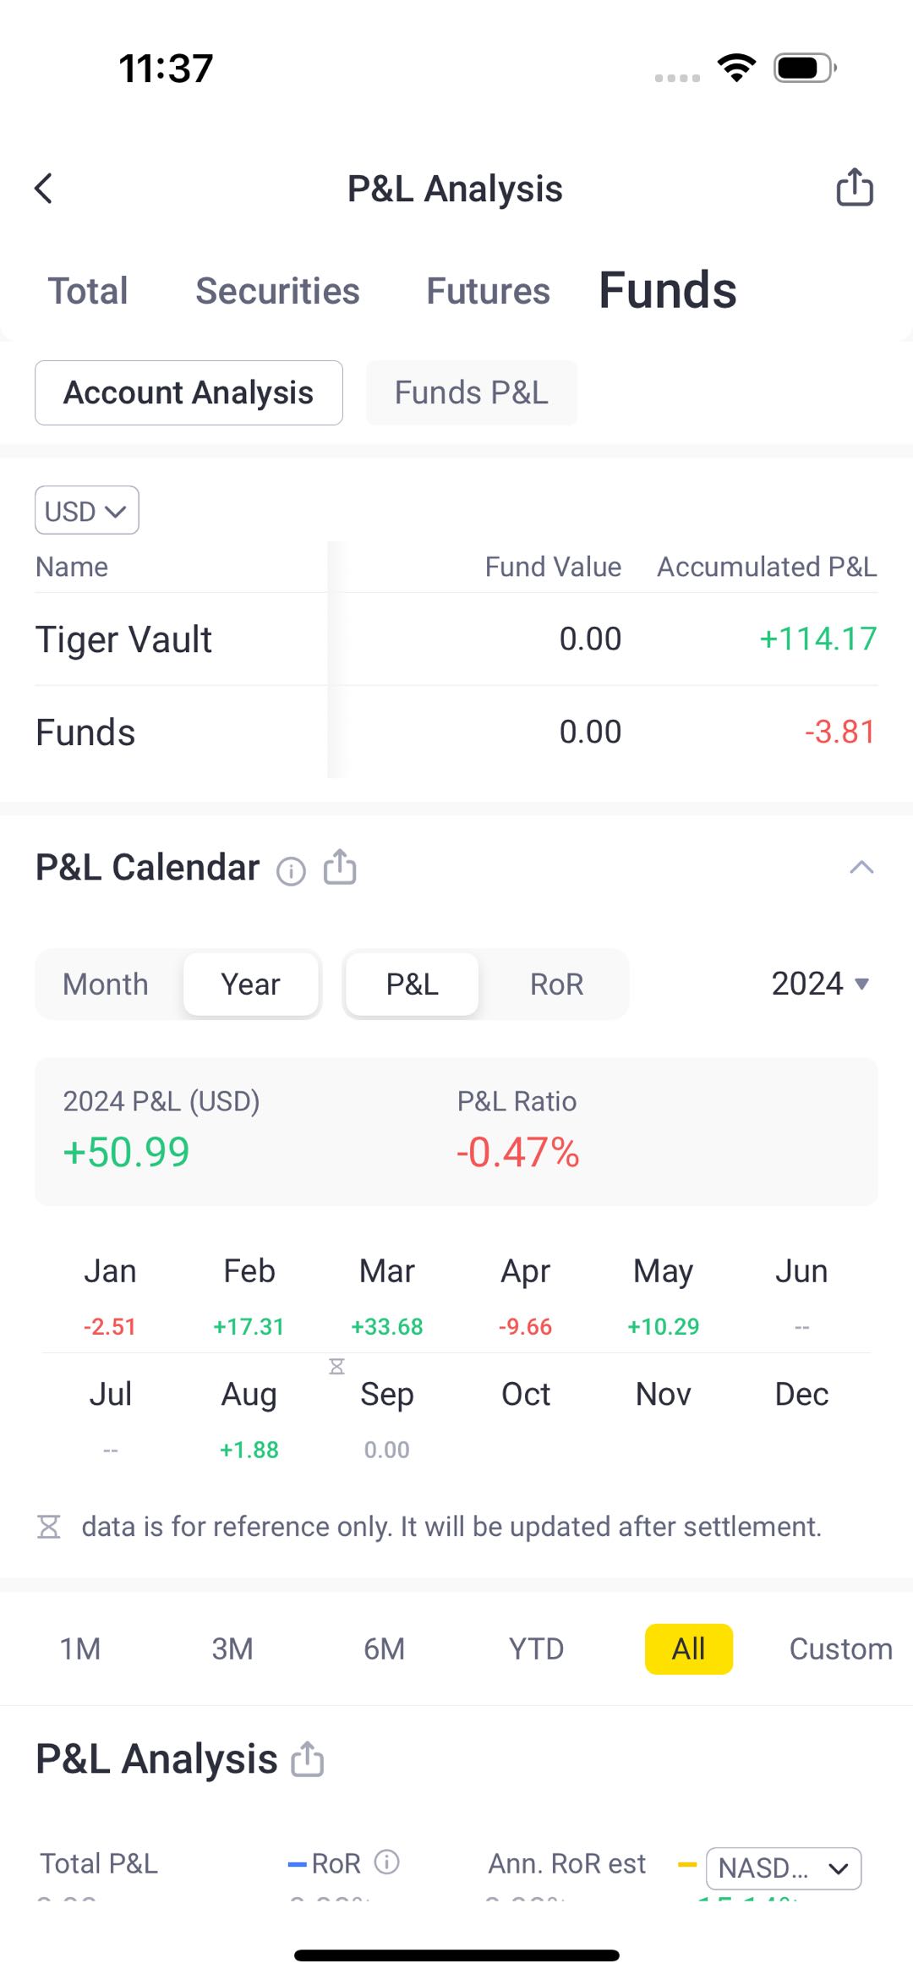This screenshot has height=1980, width=913.
Task: Open the USD currency dropdown
Action: pos(86,511)
